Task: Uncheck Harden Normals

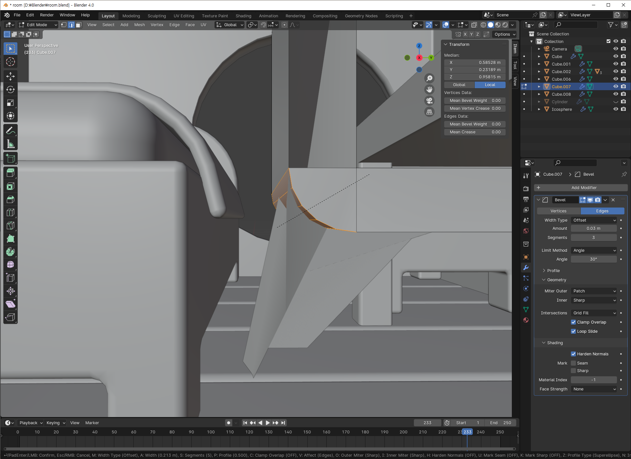Action: (x=574, y=354)
